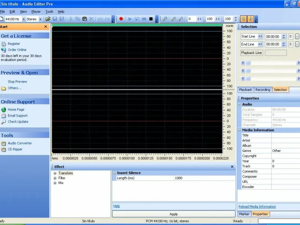Click the Open file folder icon

click(48, 19)
